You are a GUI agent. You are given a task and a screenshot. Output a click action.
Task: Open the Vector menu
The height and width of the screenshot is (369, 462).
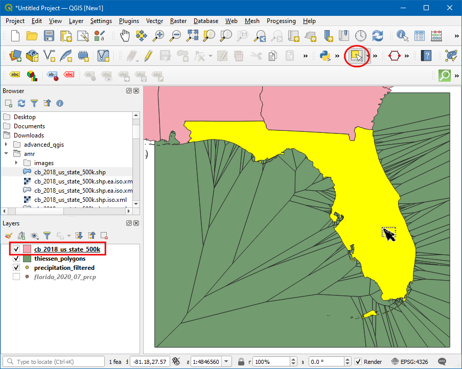[154, 21]
